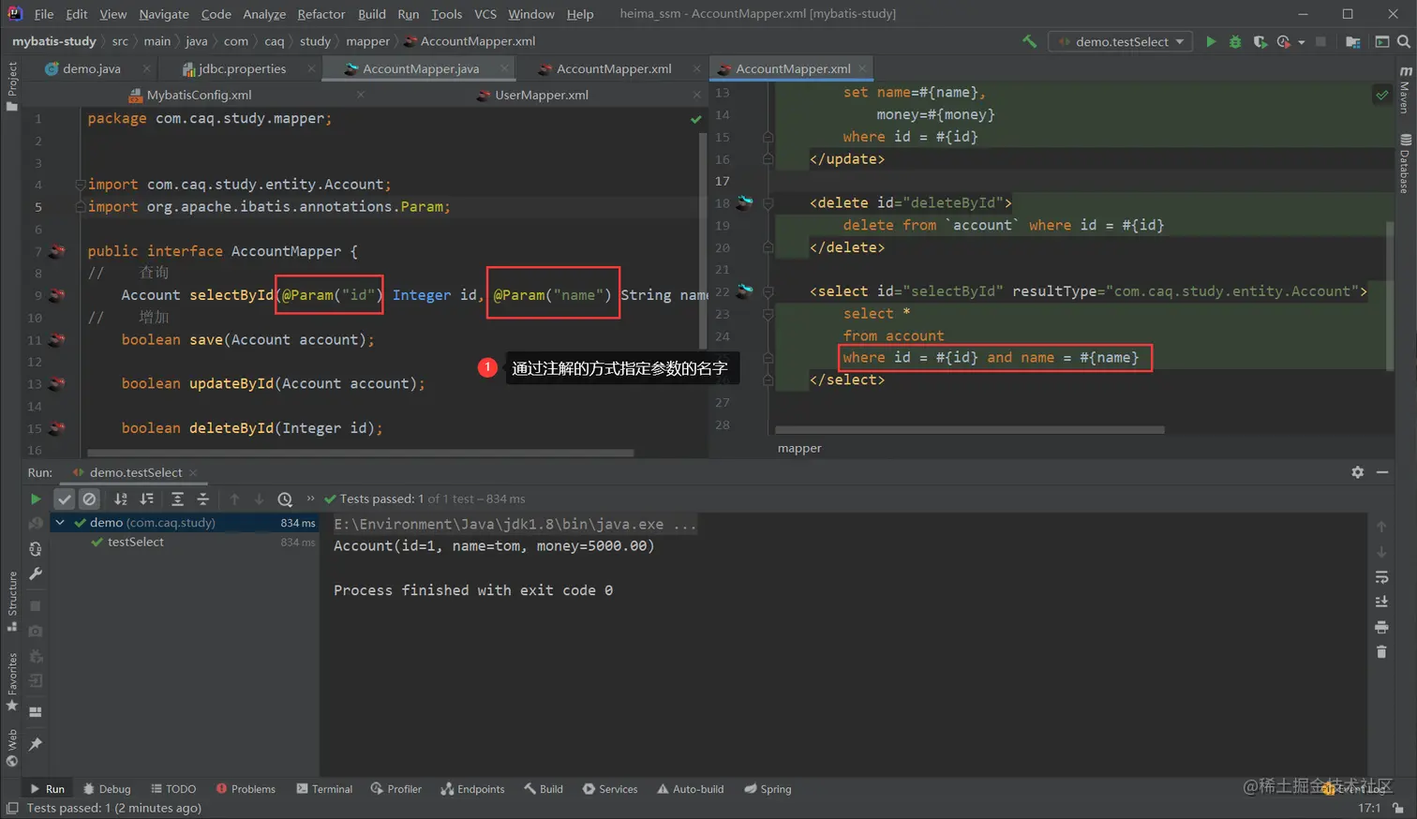Screen dimensions: 1417x819
Task: Open the Navigate menu
Action: point(164,14)
